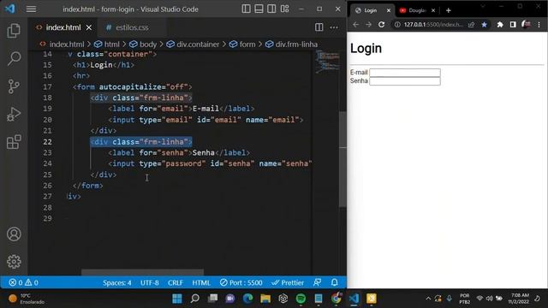This screenshot has height=308, width=548.
Task: Switch to the index.html editor tab
Action: (63, 27)
